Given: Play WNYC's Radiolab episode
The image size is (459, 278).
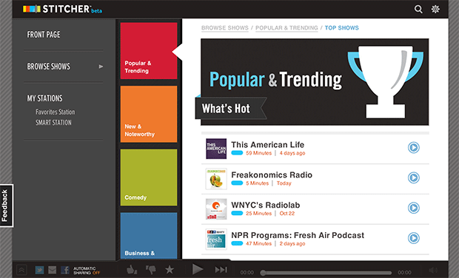Looking at the screenshot, I should coord(414,208).
